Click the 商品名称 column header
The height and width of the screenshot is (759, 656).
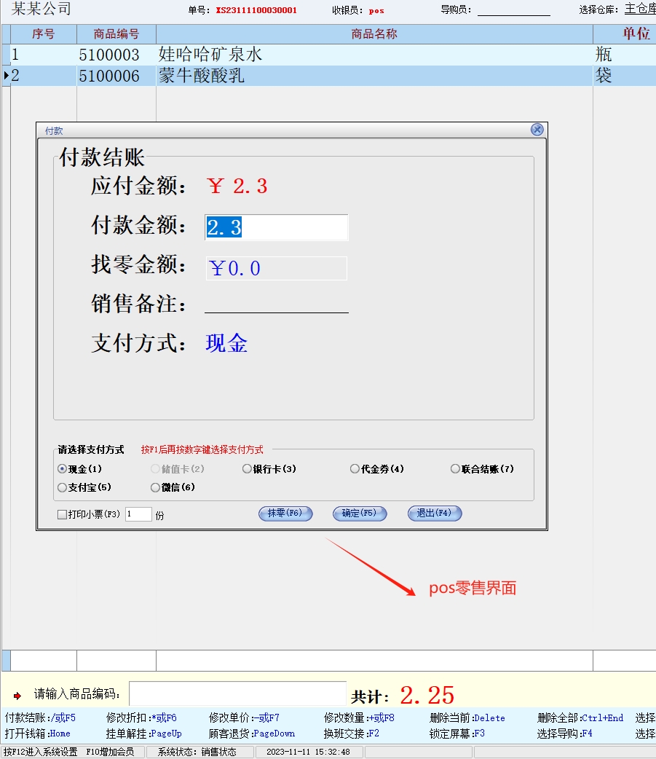[x=374, y=34]
